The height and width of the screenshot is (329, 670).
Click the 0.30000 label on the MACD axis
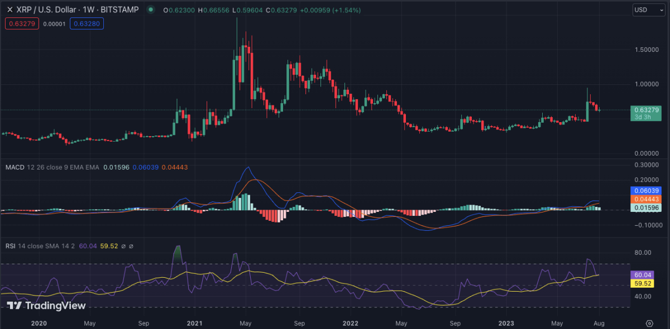tap(647, 165)
